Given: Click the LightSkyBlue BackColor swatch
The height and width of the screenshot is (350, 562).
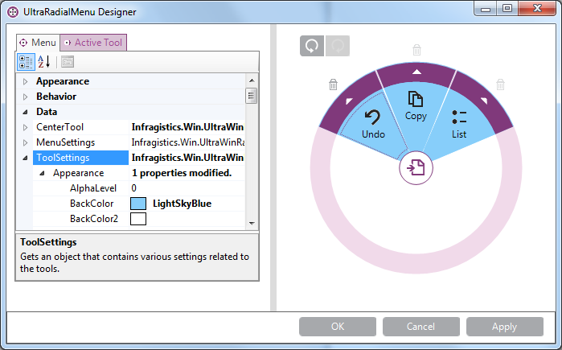Looking at the screenshot, I should [137, 204].
